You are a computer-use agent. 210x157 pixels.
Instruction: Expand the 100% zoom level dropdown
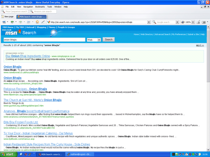[x=193, y=22]
